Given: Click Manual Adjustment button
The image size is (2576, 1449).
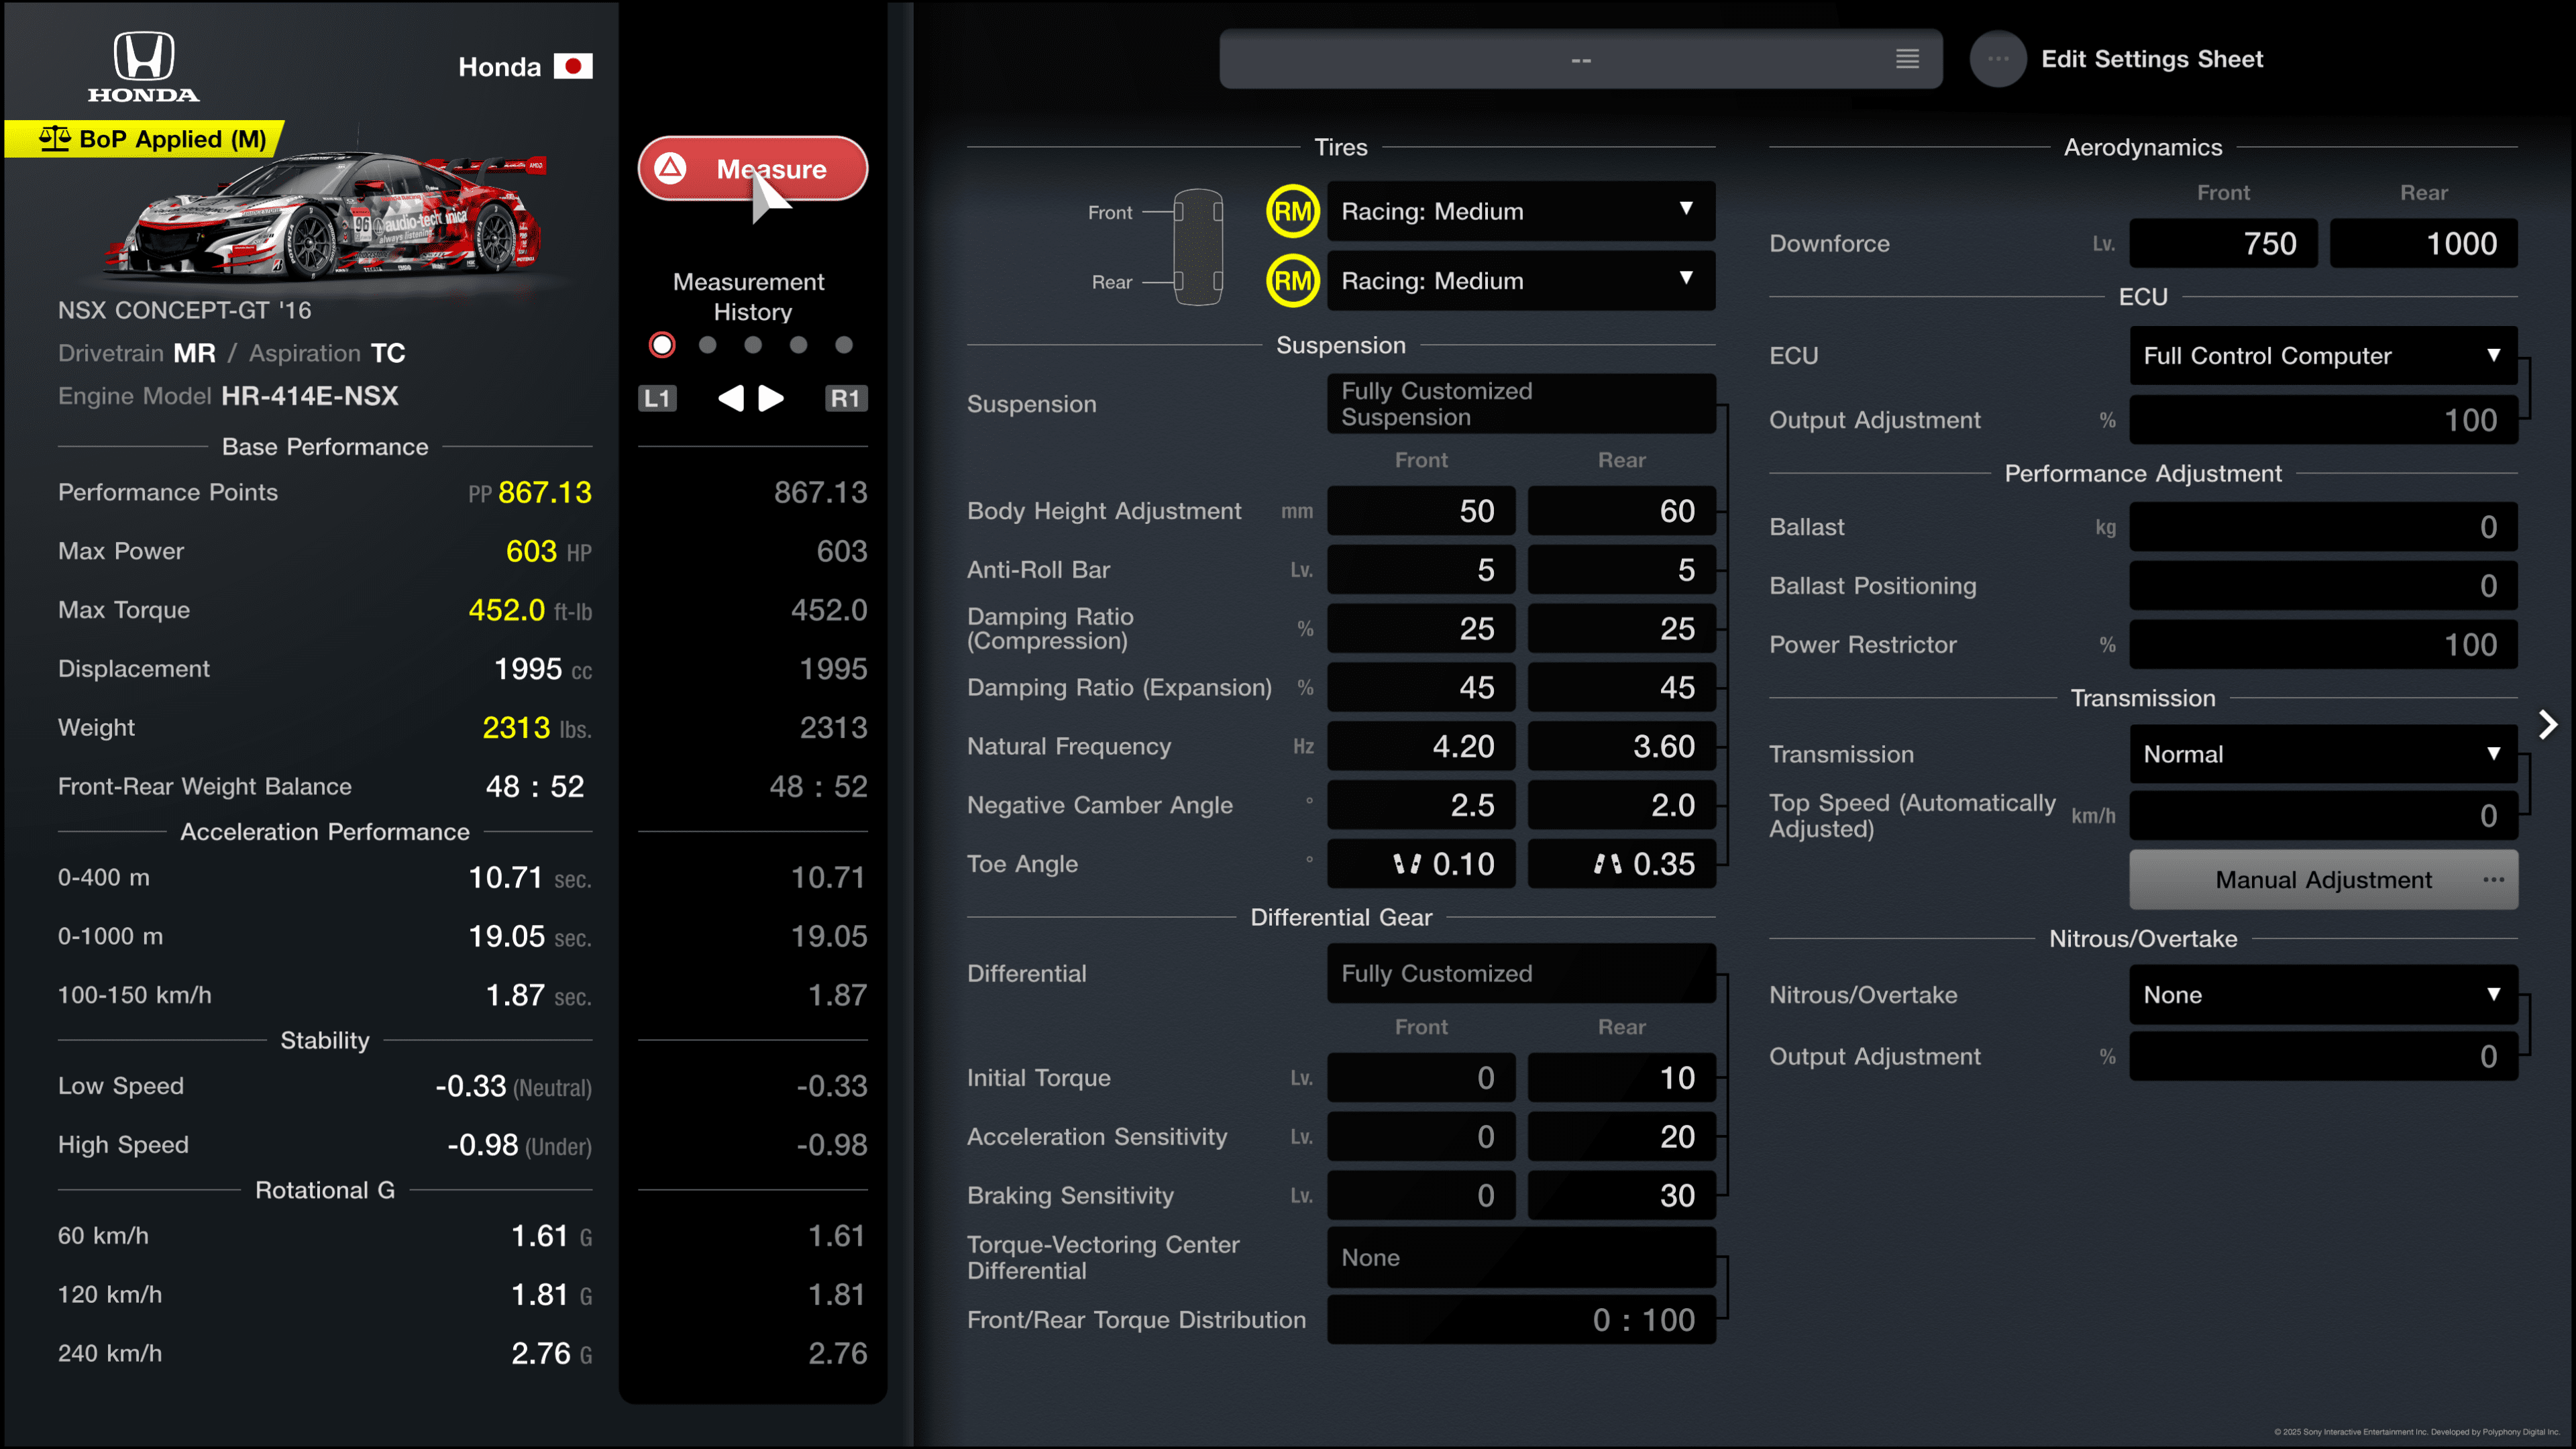Looking at the screenshot, I should click(2323, 880).
